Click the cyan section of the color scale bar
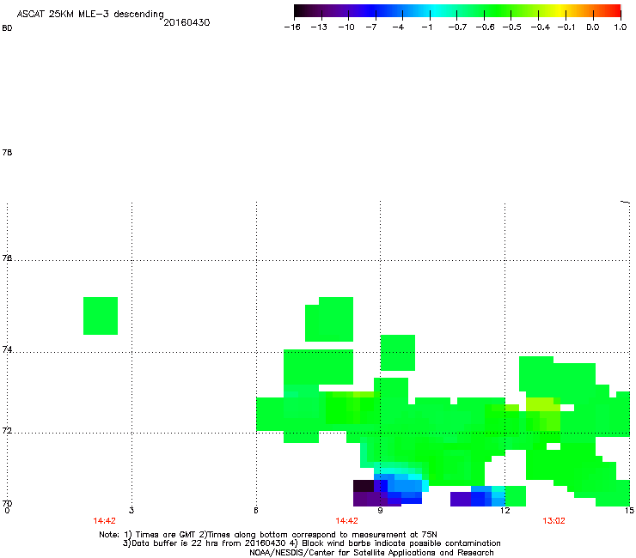 (435, 10)
